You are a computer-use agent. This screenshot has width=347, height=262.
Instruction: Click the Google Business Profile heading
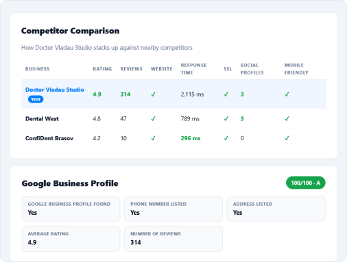70,183
